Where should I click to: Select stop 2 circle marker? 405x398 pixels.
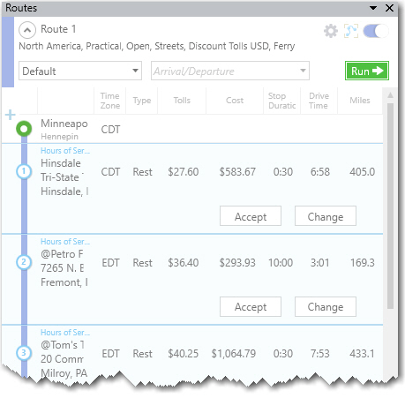(24, 262)
